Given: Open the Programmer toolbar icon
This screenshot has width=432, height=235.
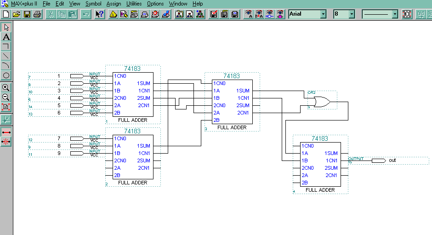Looking at the screenshot, I should point(165,14).
